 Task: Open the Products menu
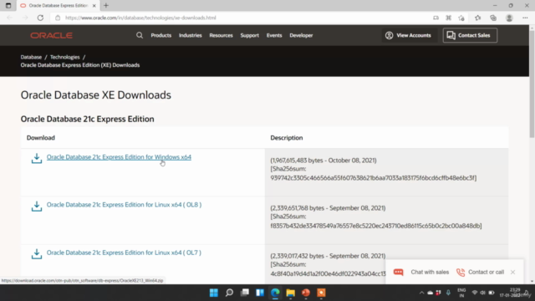pyautogui.click(x=161, y=35)
